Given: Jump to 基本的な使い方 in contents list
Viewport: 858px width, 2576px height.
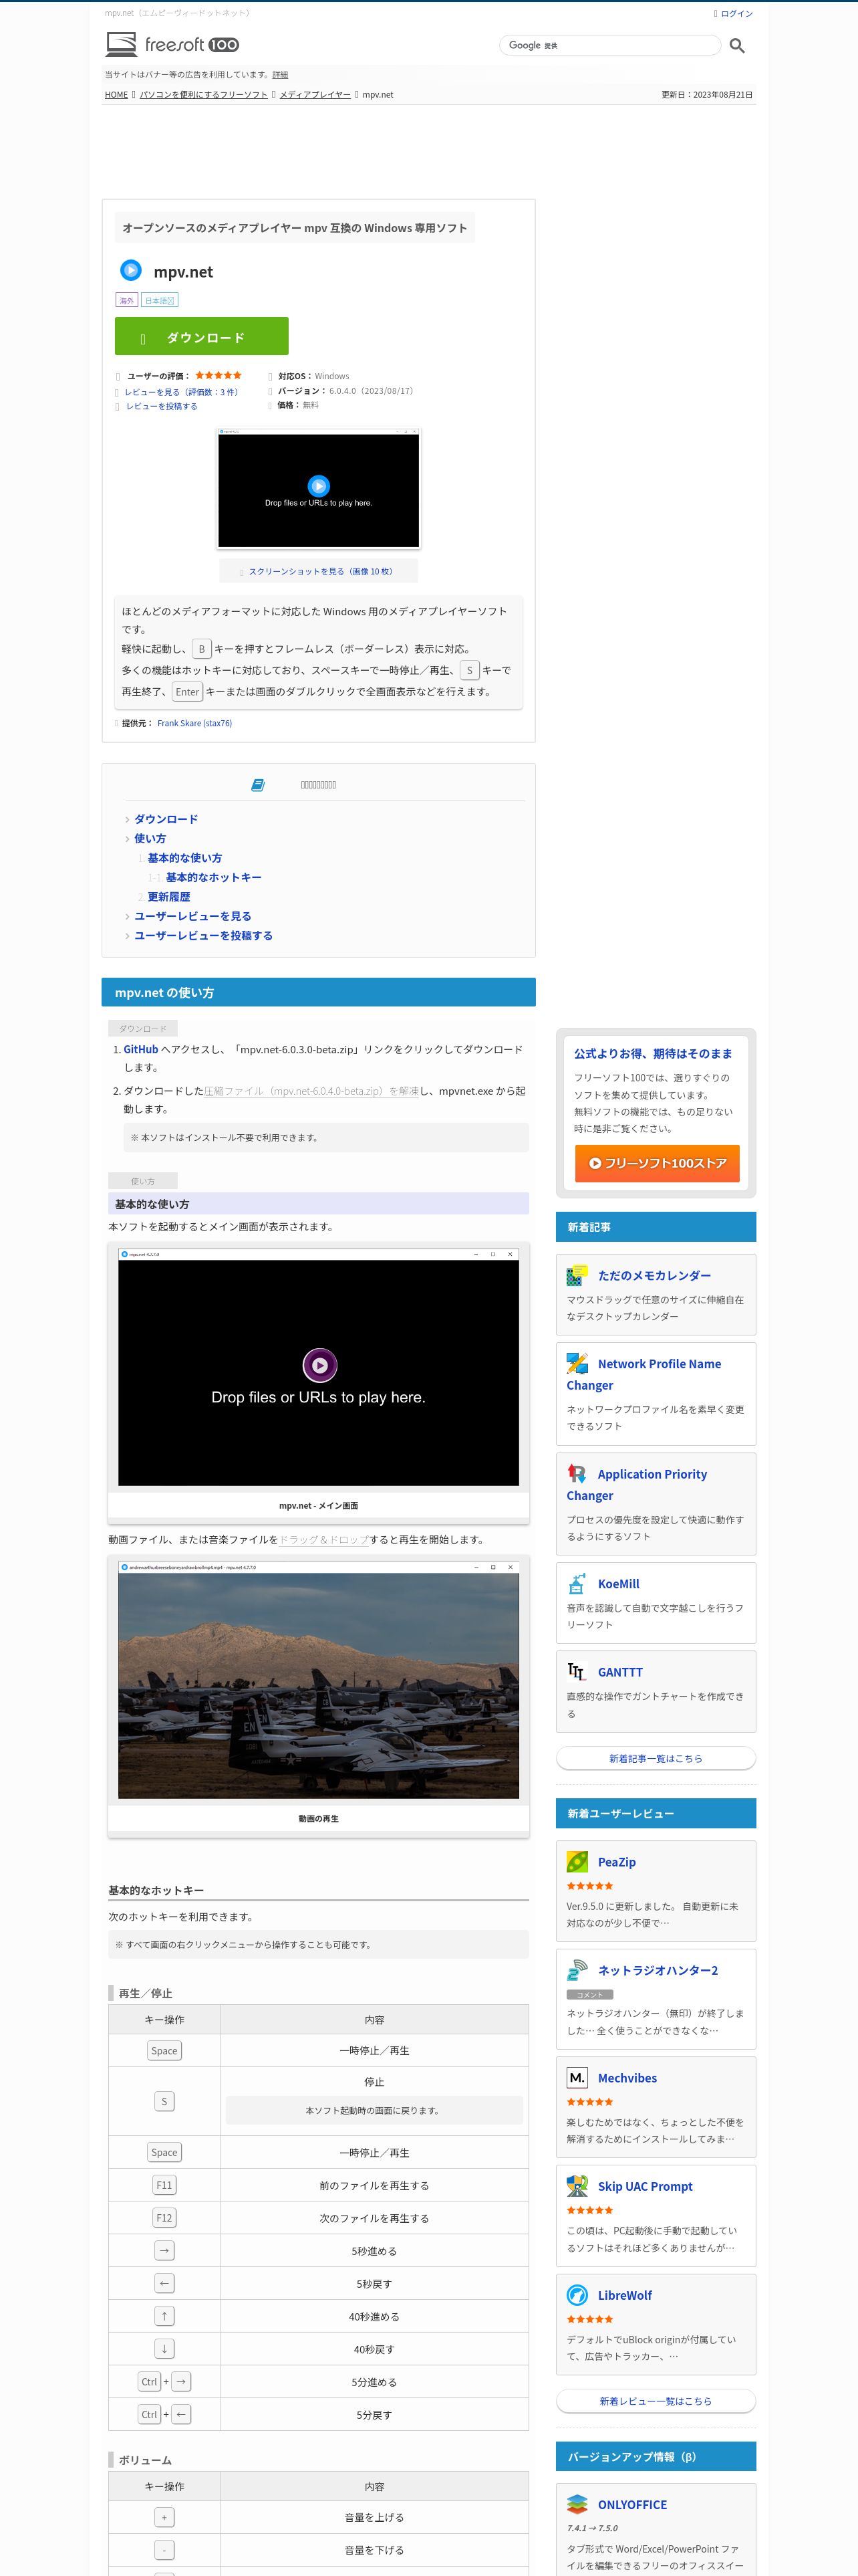Looking at the screenshot, I should [x=185, y=858].
